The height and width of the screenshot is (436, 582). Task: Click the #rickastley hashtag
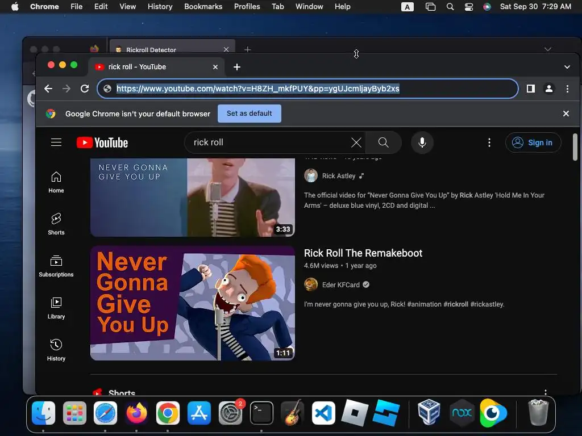[487, 304]
